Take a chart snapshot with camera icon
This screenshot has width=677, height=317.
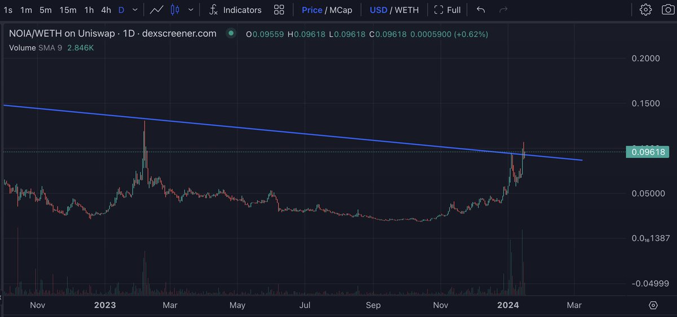click(x=668, y=10)
